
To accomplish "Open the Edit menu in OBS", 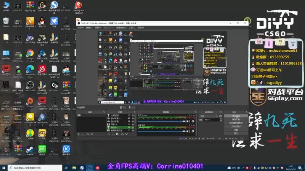I will 89,28.
